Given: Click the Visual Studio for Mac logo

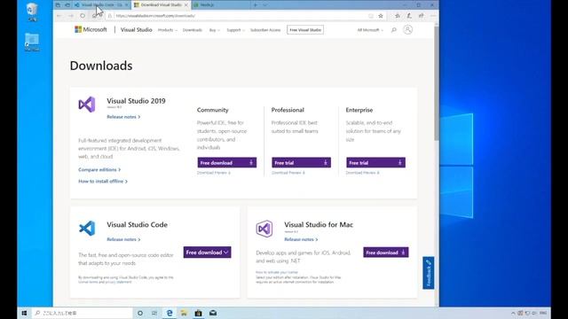Looking at the screenshot, I should point(264,229).
